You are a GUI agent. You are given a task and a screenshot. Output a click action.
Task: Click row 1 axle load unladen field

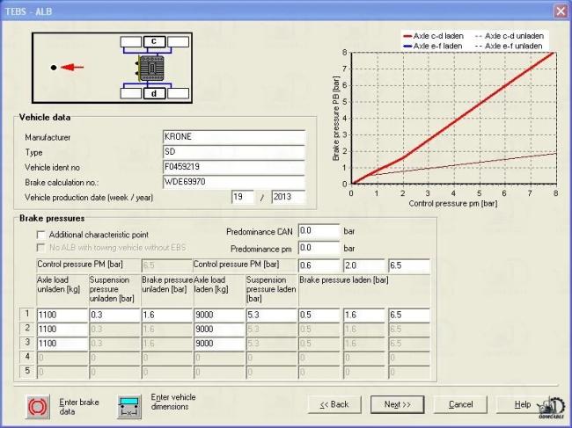pos(61,316)
